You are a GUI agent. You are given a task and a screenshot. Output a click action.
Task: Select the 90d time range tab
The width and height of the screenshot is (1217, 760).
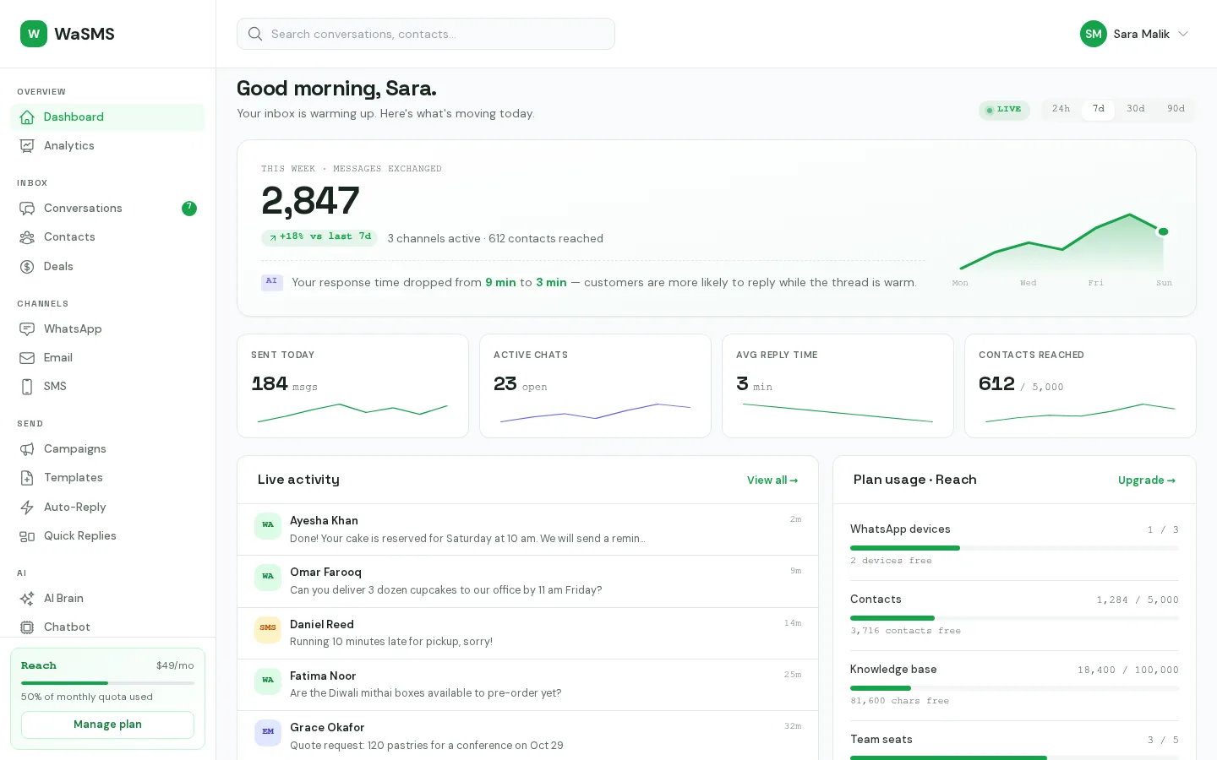point(1176,109)
